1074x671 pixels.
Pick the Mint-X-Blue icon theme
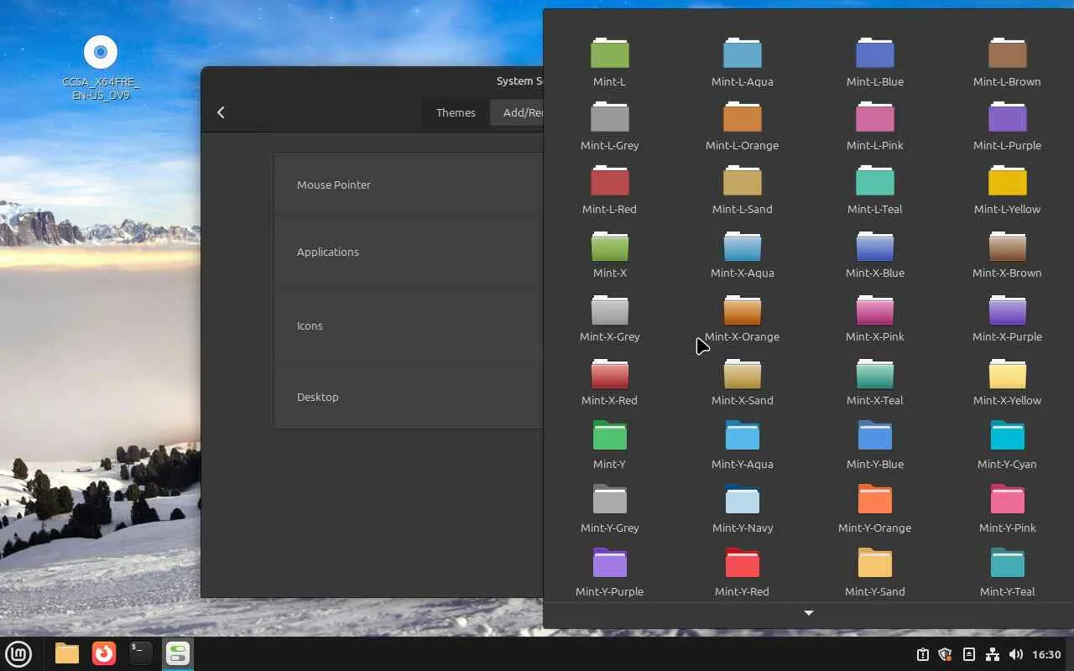coord(874,253)
